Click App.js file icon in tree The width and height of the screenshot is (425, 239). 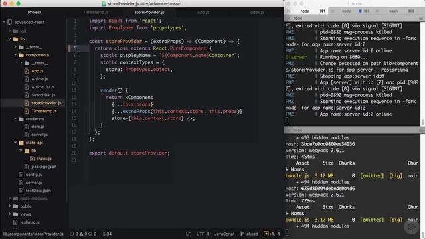click(x=27, y=71)
